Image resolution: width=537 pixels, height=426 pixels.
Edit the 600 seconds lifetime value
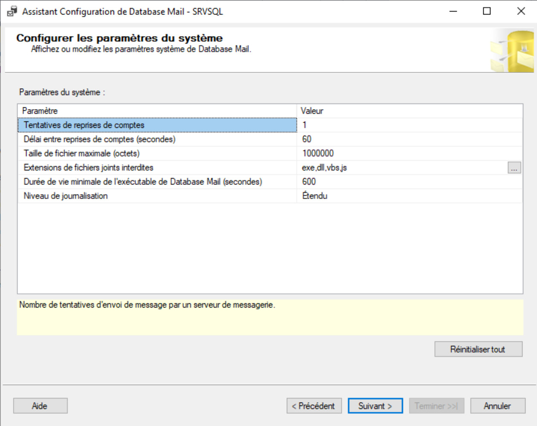[x=409, y=182]
